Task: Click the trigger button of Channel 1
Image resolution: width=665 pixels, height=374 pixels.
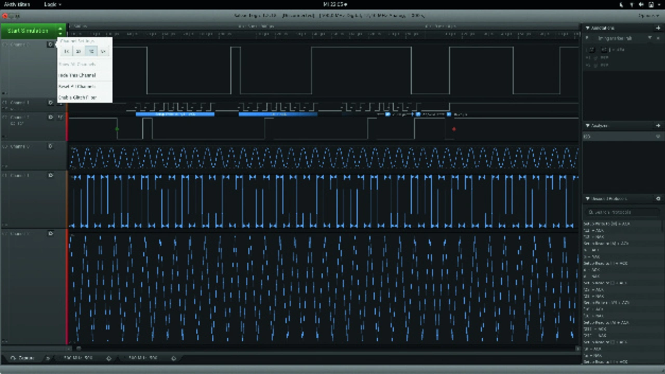Action: 60,103
